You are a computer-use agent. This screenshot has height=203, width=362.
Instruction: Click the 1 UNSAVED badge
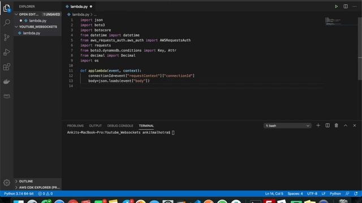51,14
